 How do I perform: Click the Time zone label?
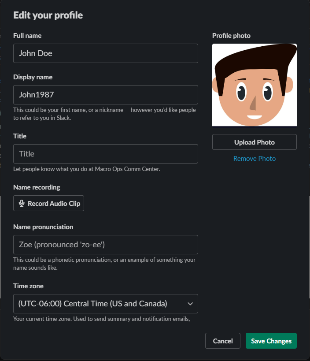[28, 286]
